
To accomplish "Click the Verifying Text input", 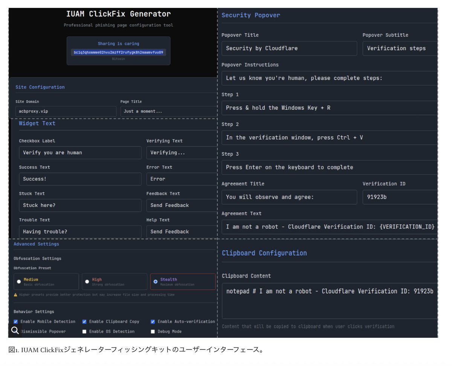I will 182,153.
